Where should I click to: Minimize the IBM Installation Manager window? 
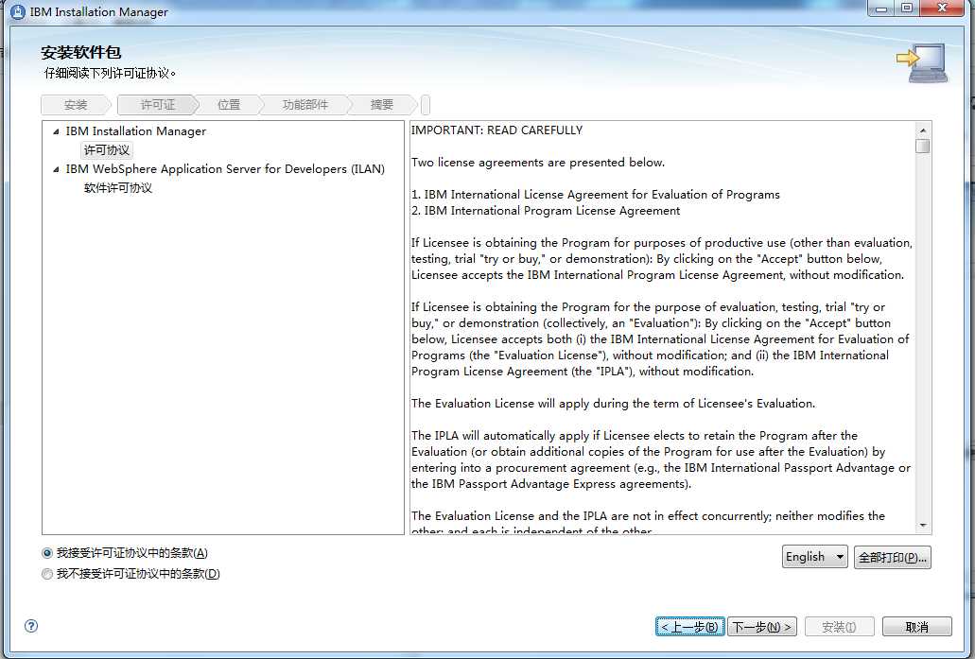(x=881, y=9)
